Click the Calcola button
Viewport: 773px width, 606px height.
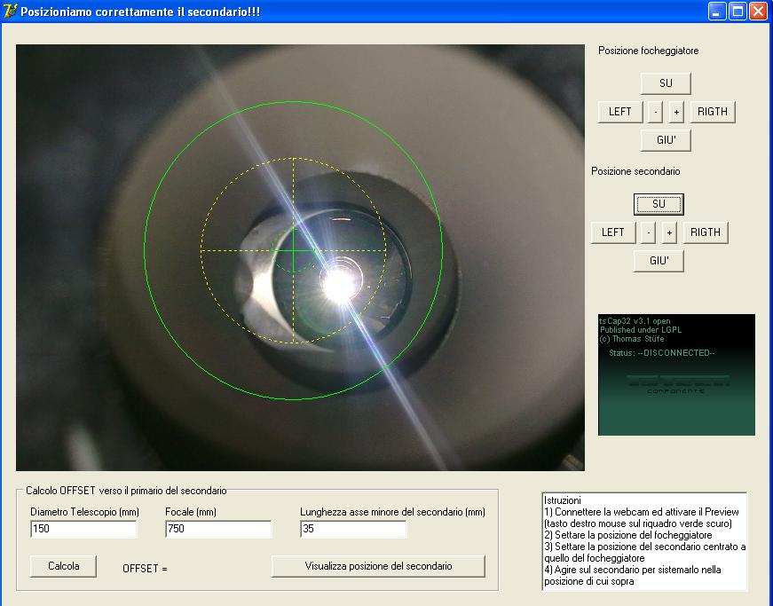[x=63, y=566]
